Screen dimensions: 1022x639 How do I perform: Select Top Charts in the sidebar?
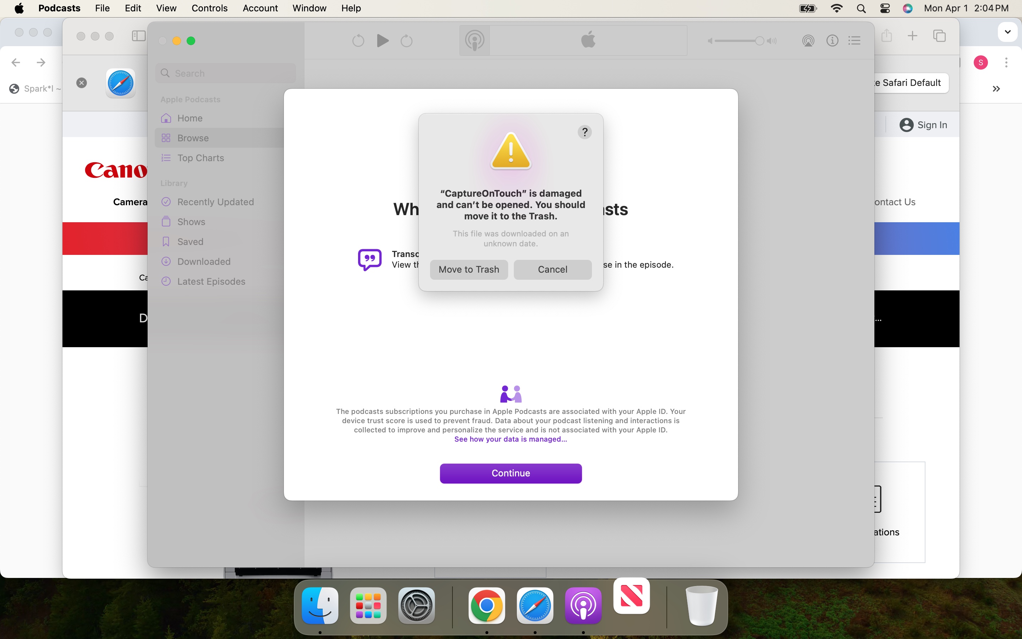pos(200,158)
